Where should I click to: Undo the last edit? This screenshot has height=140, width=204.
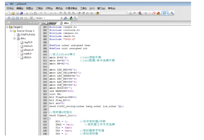[x=41, y=13]
